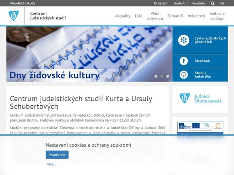This screenshot has height=175, width=234.
Task: Click Centrum judaistických studií Kurta a Ursuly heading
Action: click(81, 103)
